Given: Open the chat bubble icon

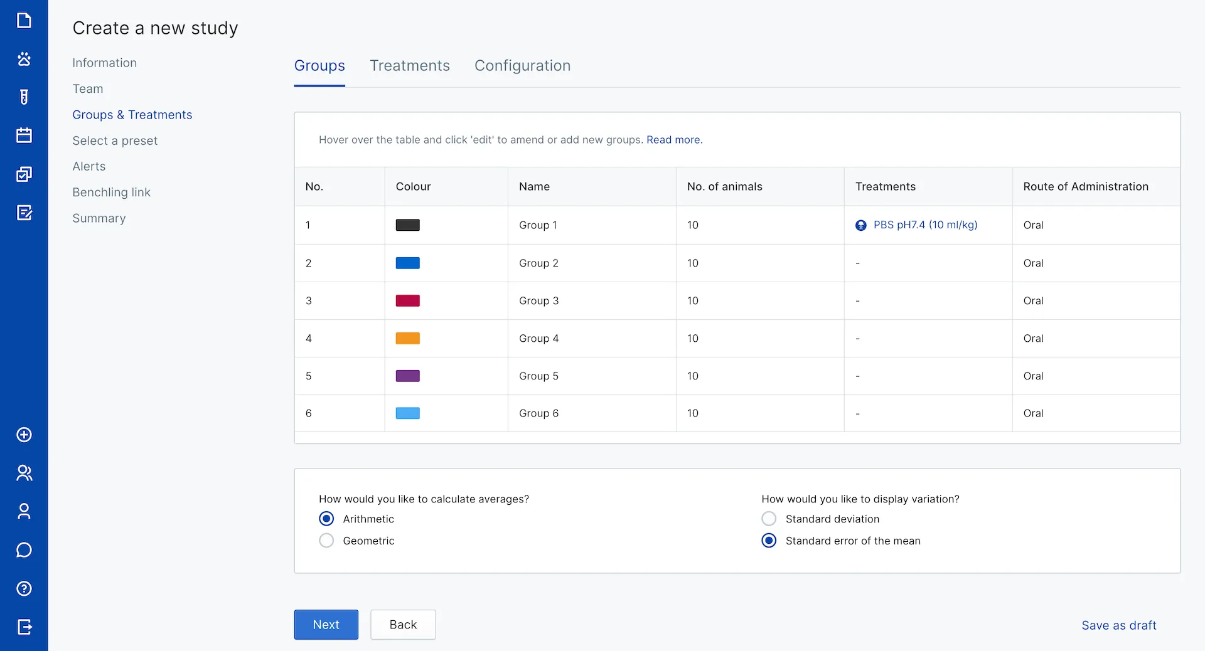Looking at the screenshot, I should 24,550.
